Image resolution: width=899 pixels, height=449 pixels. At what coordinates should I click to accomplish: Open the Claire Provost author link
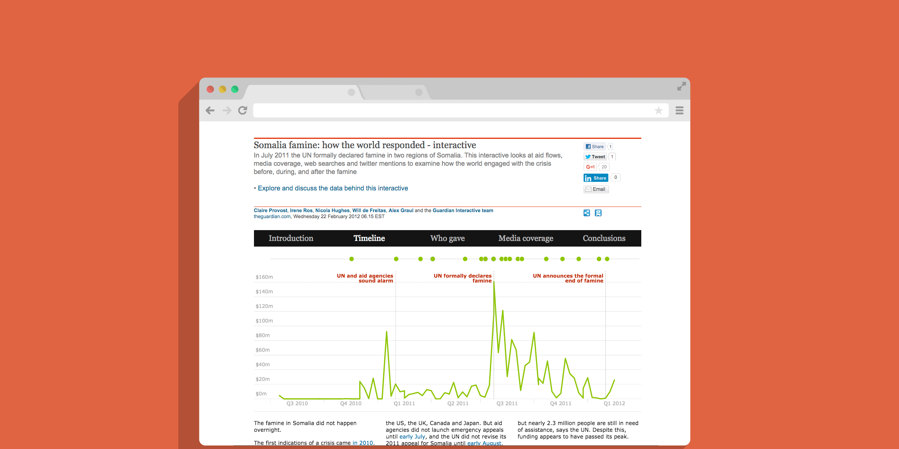[270, 211]
